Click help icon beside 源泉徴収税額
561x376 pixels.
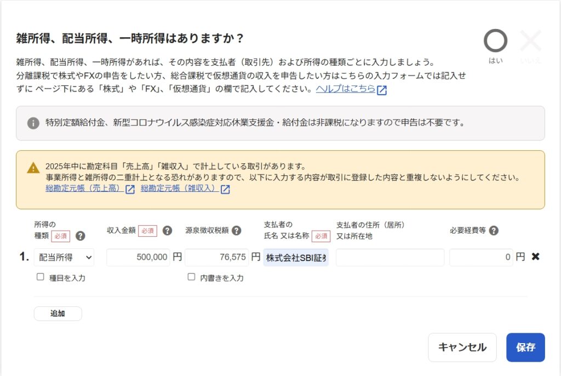pos(237,231)
